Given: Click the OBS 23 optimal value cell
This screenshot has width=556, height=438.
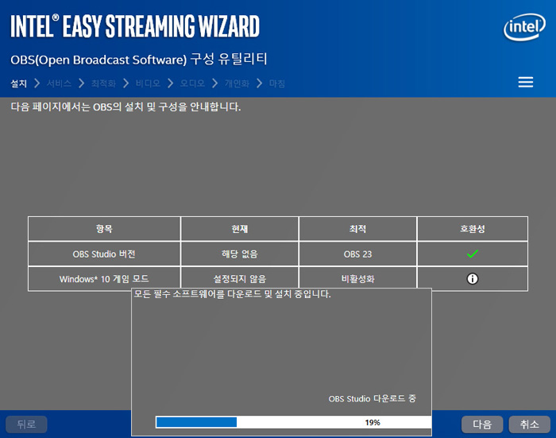Looking at the screenshot, I should click(357, 254).
